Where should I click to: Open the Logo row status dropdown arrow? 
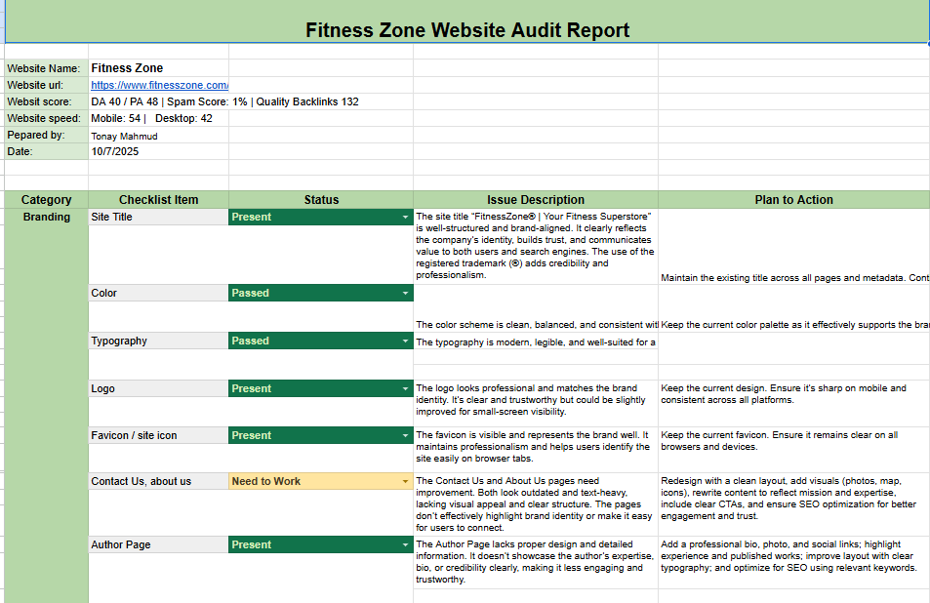406,389
